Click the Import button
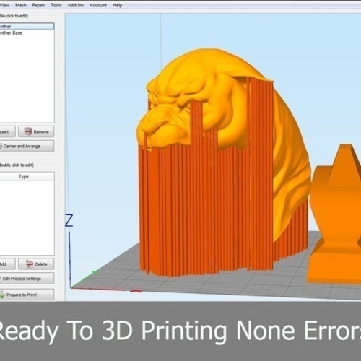The image size is (361, 361). click(8, 131)
